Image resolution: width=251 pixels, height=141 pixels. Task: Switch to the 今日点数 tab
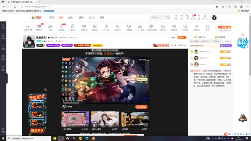pyautogui.click(x=194, y=41)
